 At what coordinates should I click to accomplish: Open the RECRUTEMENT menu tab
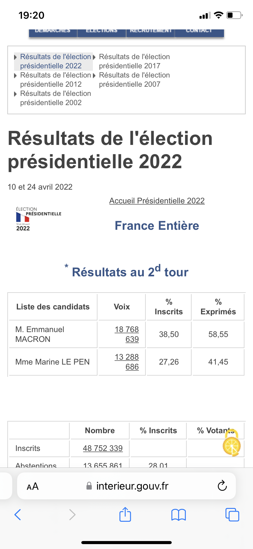(151, 31)
